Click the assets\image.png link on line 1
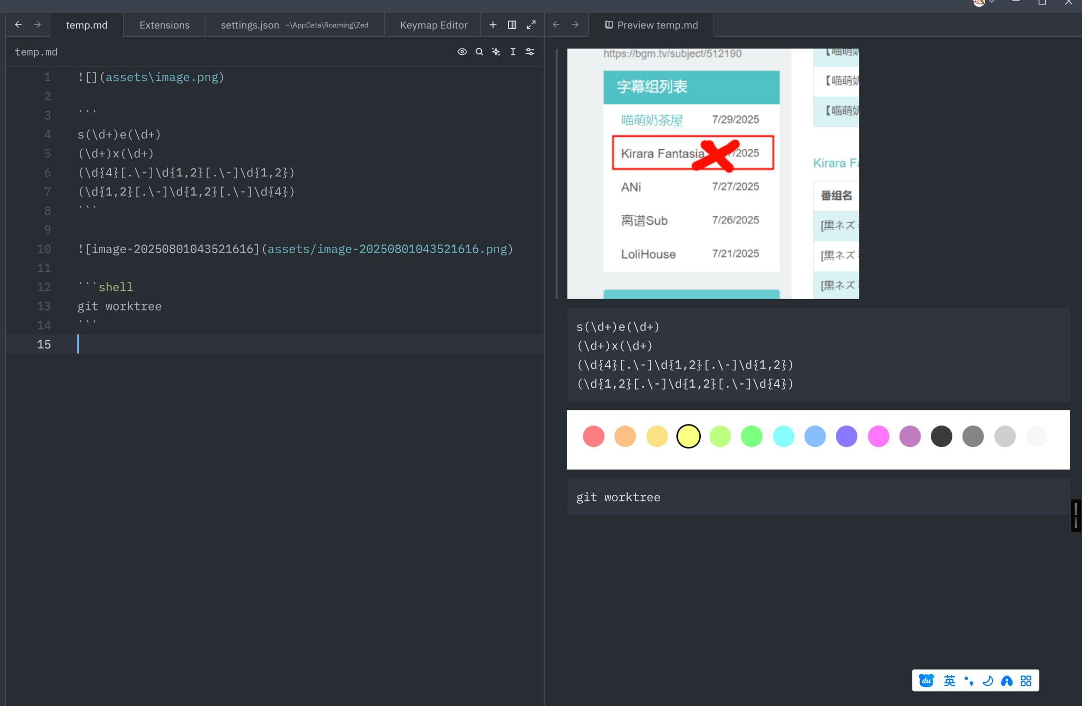The width and height of the screenshot is (1082, 706). click(x=161, y=77)
